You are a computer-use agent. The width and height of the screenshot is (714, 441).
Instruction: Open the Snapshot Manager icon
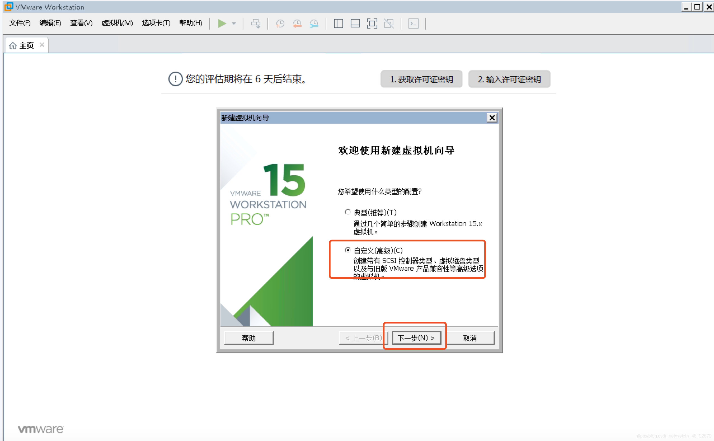coord(314,23)
